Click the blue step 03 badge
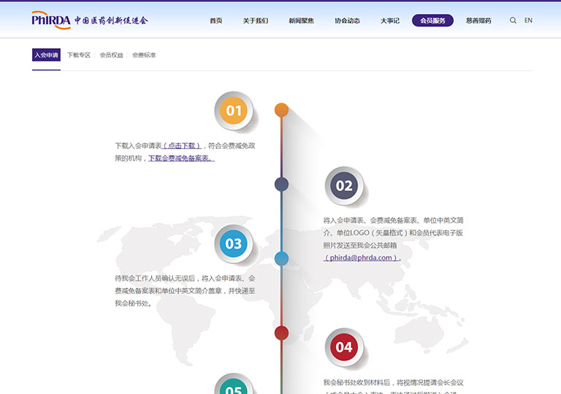 [x=234, y=244]
